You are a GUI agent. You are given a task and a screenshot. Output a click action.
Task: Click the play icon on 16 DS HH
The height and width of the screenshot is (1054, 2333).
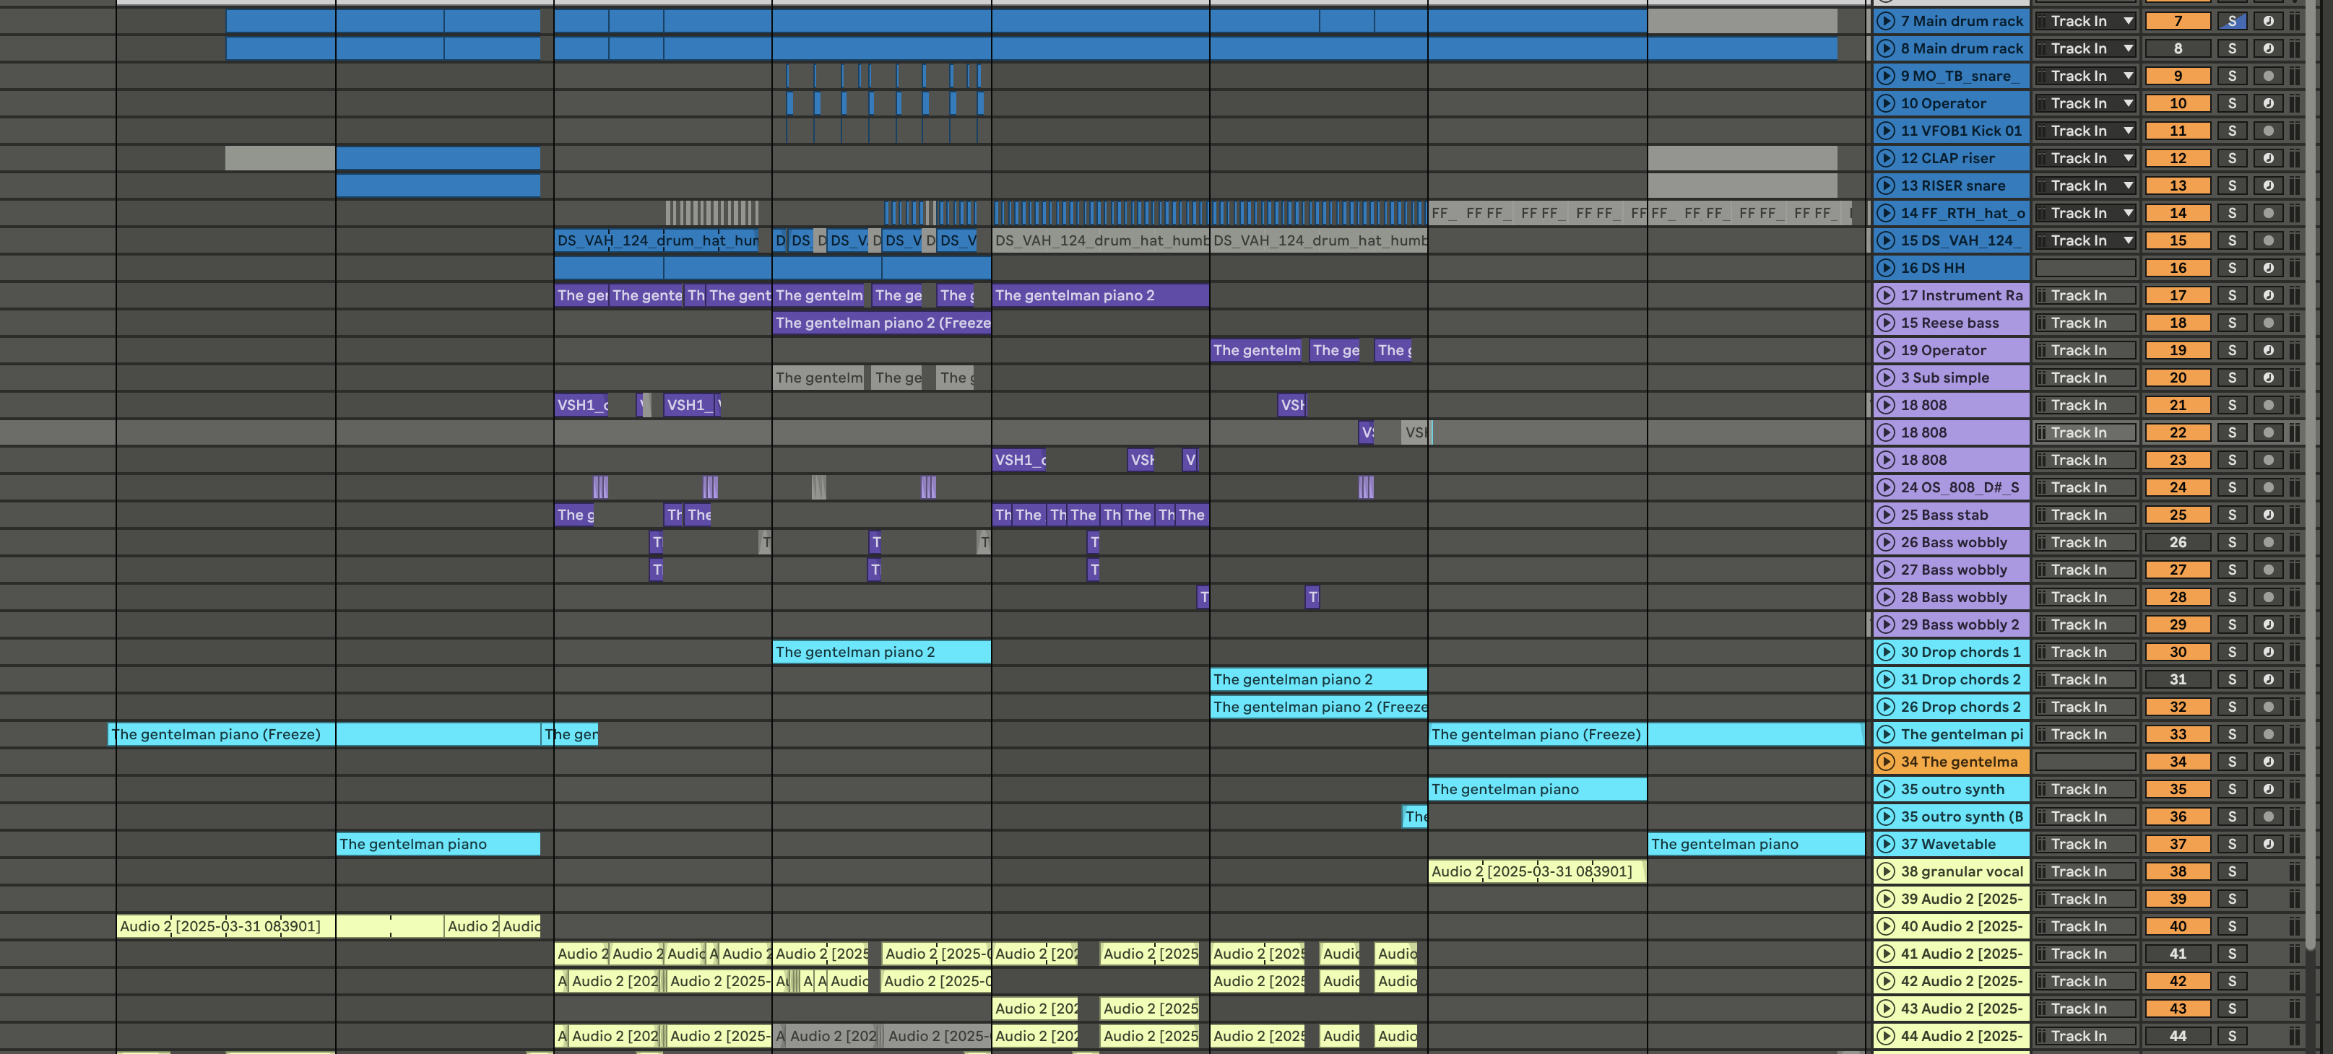1887,268
